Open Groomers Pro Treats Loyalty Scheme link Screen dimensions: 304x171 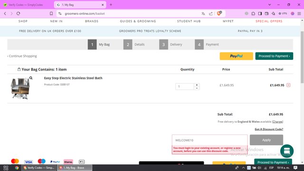150,31
